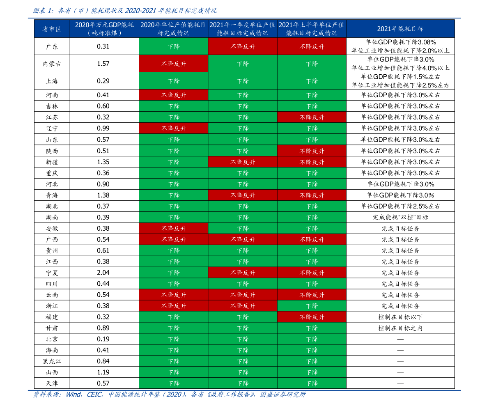Select the value '0.19' for 北京
489x406 pixels.
[103, 339]
